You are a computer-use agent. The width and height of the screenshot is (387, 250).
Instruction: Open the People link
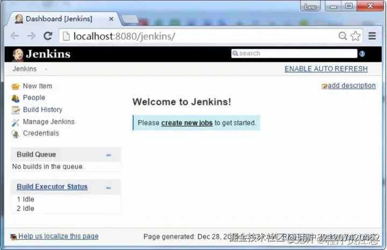tap(34, 98)
